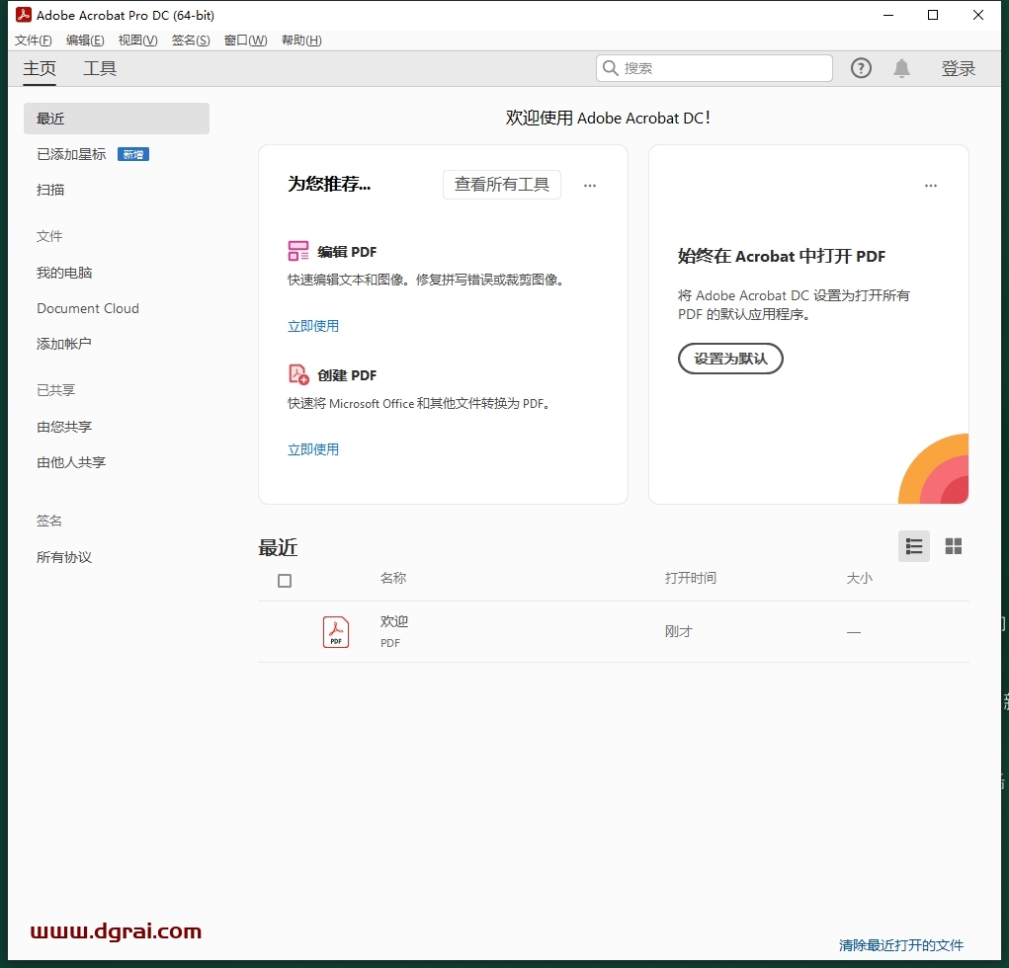Select 扫描 in the sidebar

point(50,190)
